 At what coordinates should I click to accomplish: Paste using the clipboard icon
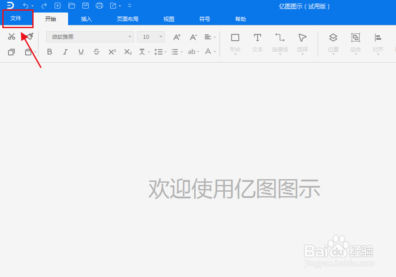28,52
